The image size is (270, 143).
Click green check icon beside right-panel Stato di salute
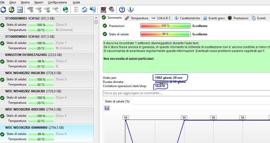(x=105, y=34)
